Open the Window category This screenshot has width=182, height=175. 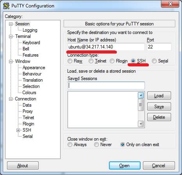tap(23, 61)
